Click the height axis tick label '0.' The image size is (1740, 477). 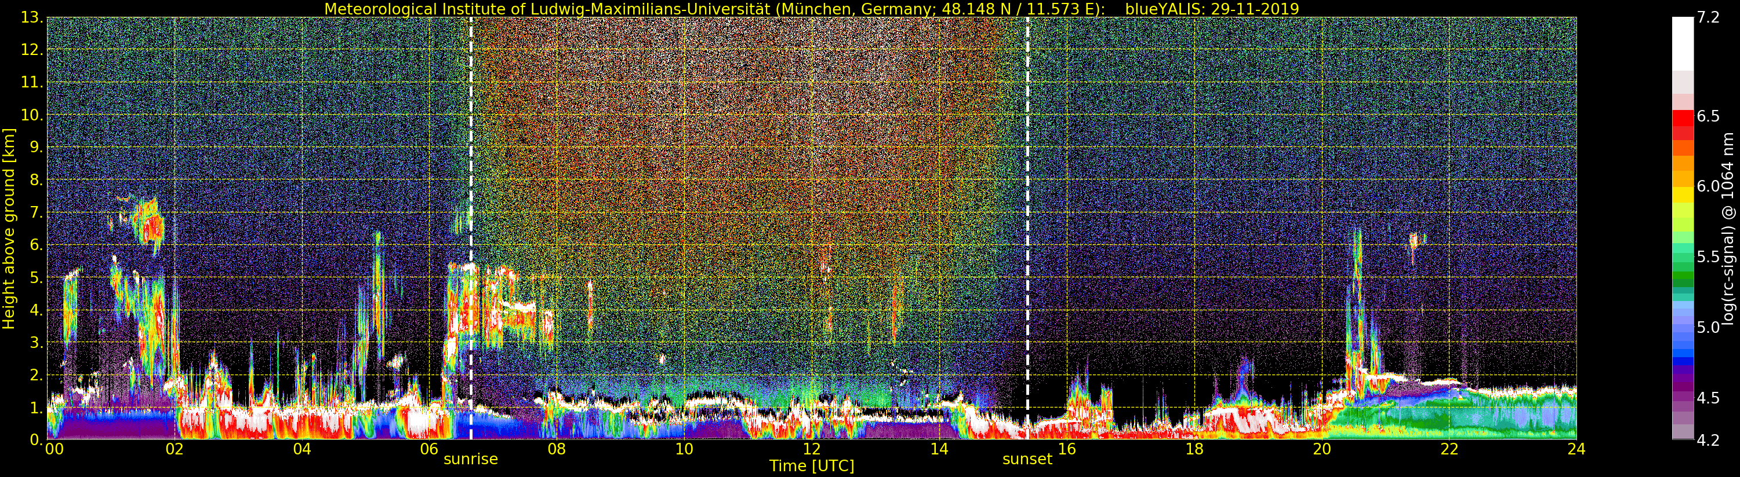[x=36, y=439]
